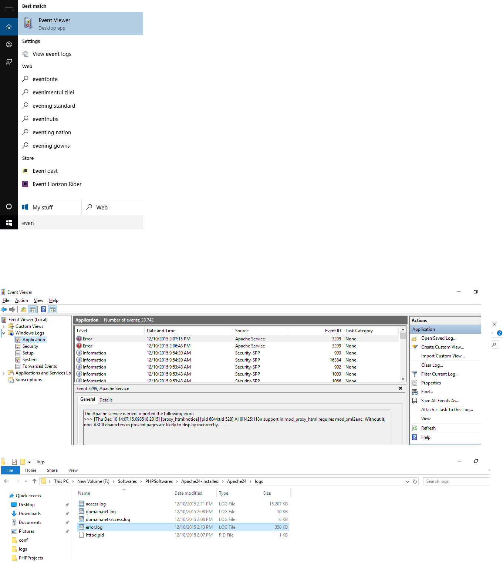The height and width of the screenshot is (565, 503).
Task: Collapse the Windows Logs tree node
Action: tap(3, 333)
